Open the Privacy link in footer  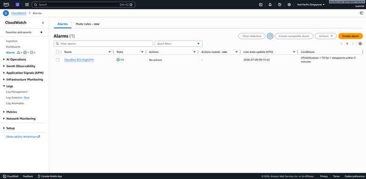pos(324,176)
